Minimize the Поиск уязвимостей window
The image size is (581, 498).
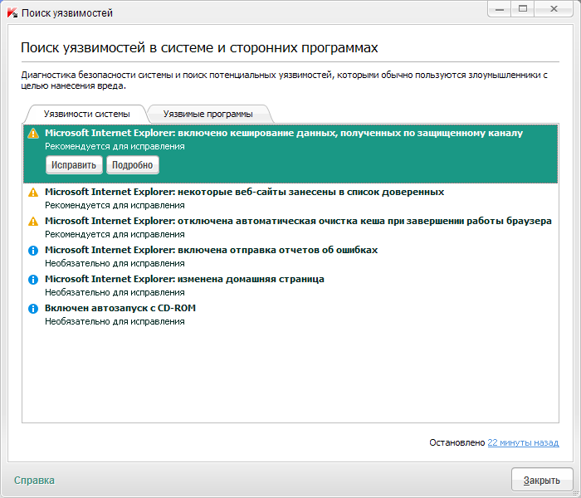point(500,9)
